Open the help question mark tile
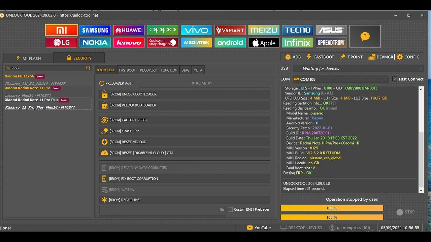Viewport: 431px width, 242px height. click(365, 36)
